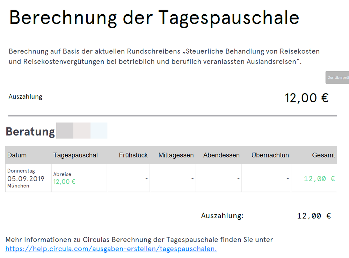Click the green Gesamt row total 12,00 €
Viewport: 349px width, 258px height.
point(319,179)
